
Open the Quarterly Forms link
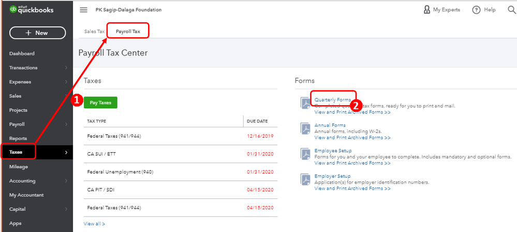pyautogui.click(x=333, y=99)
